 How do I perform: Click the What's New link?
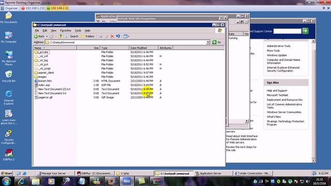click(x=274, y=117)
